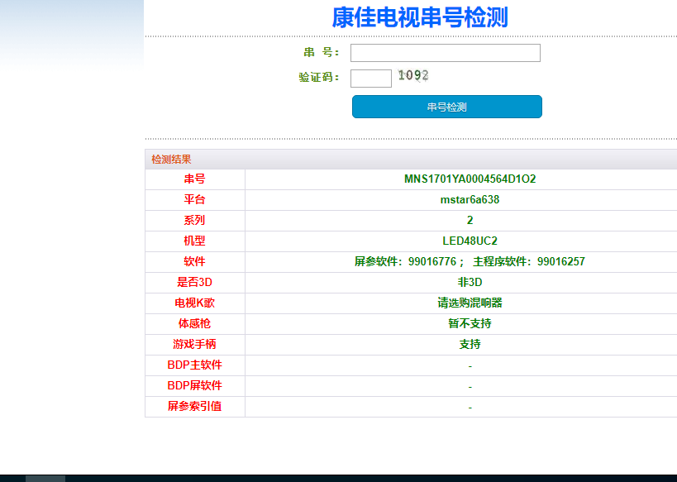This screenshot has height=482, width=677.
Task: Click the 串 号： form label
Action: (322, 53)
